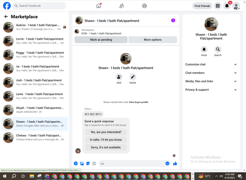Open Aliyah's apartment conversation
This screenshot has height=180, width=246.
pos(34,110)
